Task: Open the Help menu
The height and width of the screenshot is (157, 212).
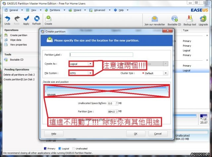Action: (x=121, y=10)
